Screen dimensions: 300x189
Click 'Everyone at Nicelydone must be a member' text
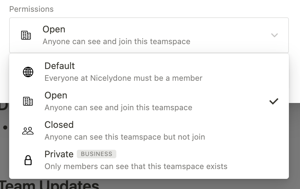tap(124, 78)
